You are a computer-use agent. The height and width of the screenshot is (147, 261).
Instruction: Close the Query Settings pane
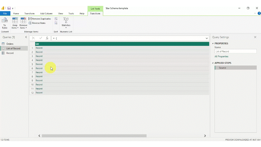click(x=255, y=37)
